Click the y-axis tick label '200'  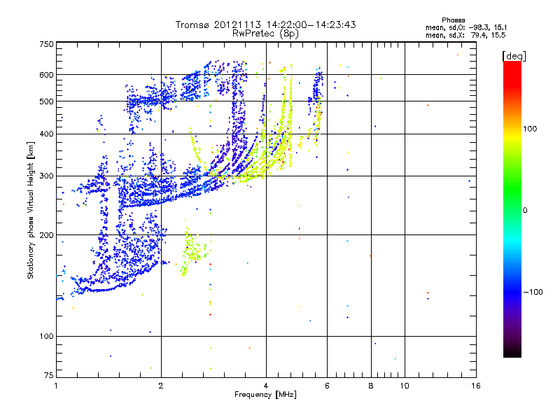(x=47, y=235)
